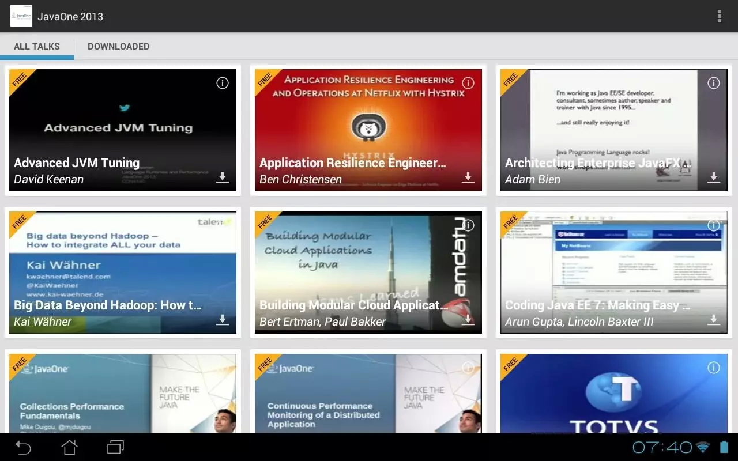Viewport: 738px width, 461px height.
Task: Click the title 'Architecting Enterprise JavaFX…'
Action: click(x=598, y=163)
